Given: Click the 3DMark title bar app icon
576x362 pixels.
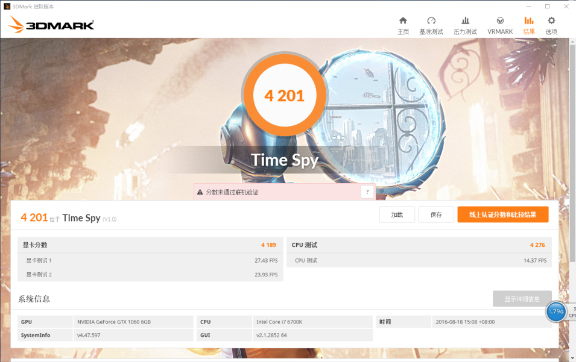Looking at the screenshot, I should coord(7,6).
